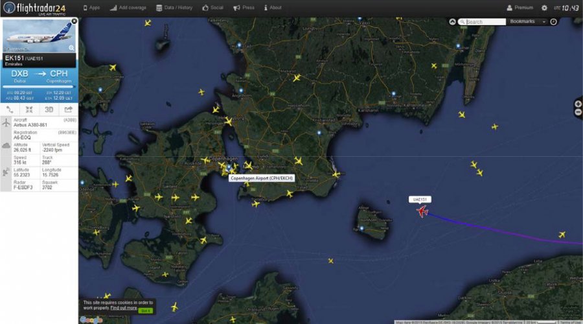The width and height of the screenshot is (583, 324).
Task: Select altitude value 26,025 ft
Action: [22, 150]
